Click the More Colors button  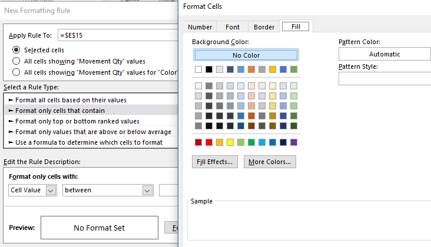(270, 162)
